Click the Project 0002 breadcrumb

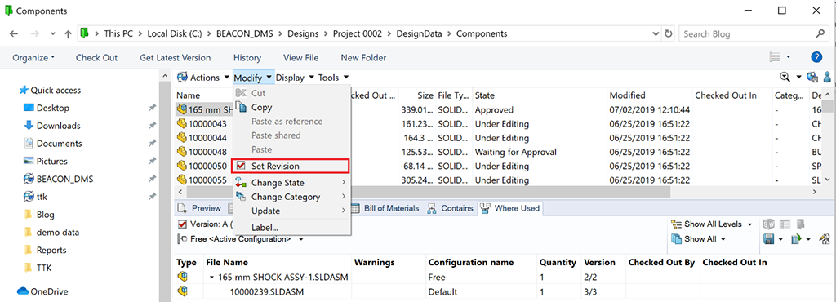pyautogui.click(x=358, y=33)
